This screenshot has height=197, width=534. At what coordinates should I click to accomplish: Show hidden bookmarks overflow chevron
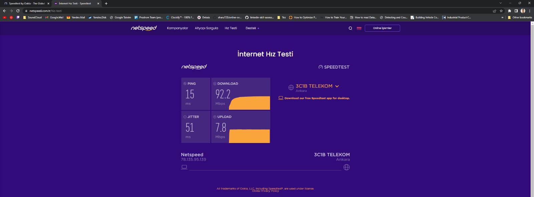(x=502, y=17)
